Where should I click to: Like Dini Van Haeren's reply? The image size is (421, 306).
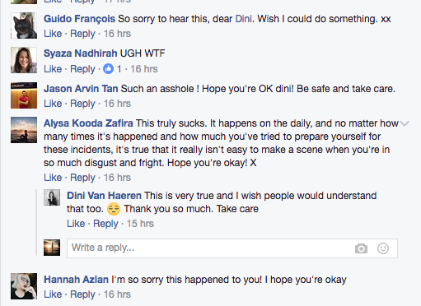coord(76,224)
